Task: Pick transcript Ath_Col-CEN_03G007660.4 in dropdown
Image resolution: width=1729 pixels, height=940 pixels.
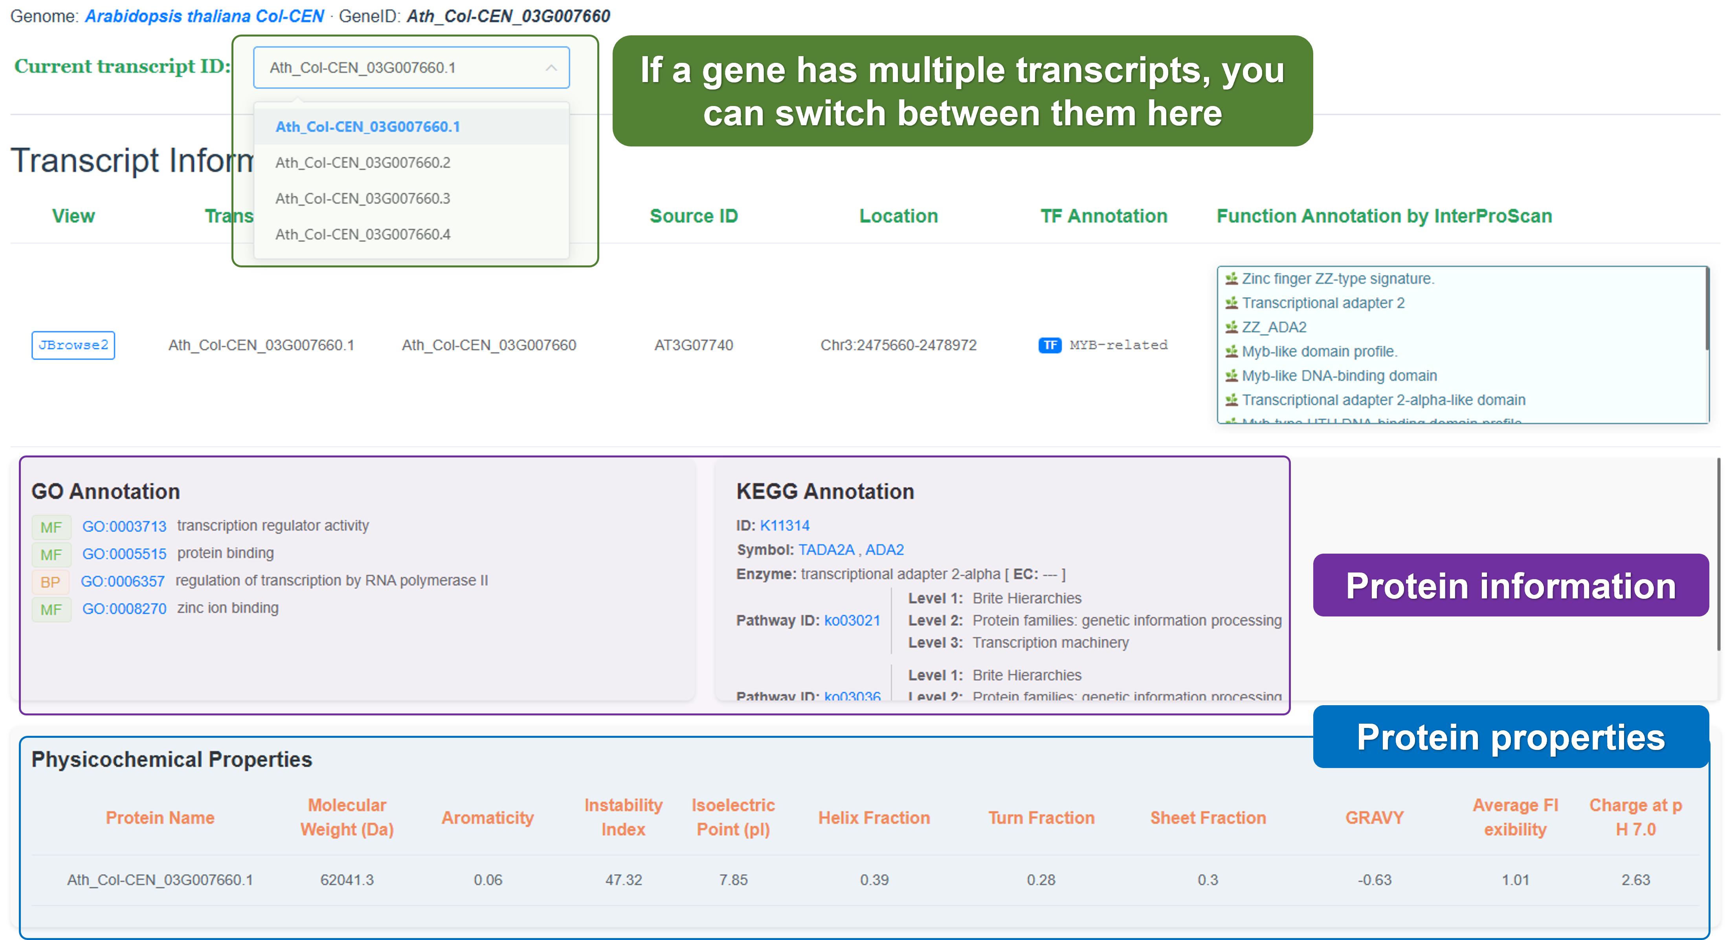Action: tap(362, 235)
